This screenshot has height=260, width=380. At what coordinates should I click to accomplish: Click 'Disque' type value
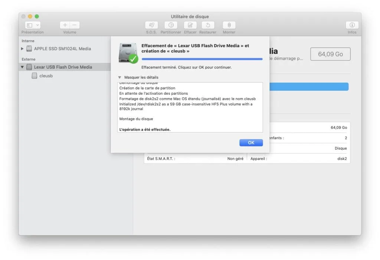point(341,148)
